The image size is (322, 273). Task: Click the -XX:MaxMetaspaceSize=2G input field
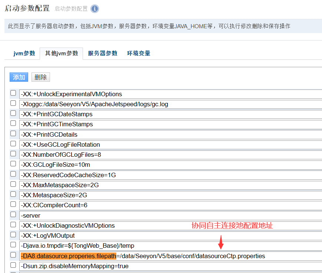tap(171, 185)
